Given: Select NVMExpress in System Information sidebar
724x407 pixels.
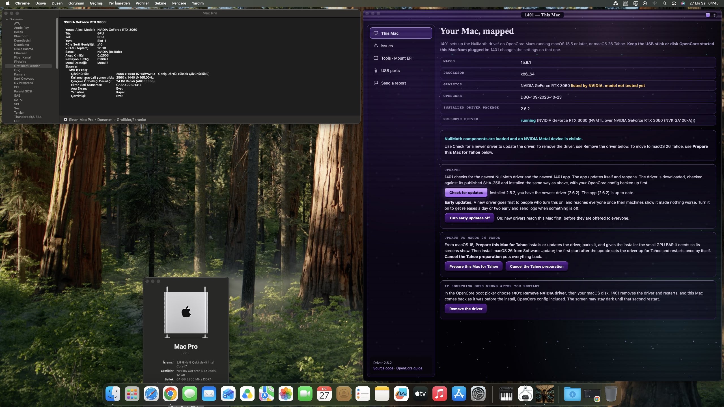Looking at the screenshot, I should click(23, 83).
